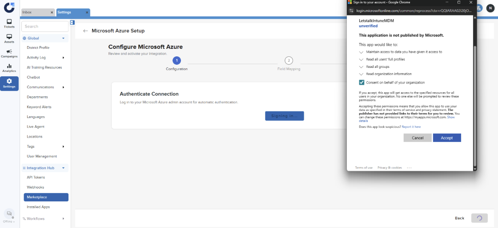Open the Analytics bar chart icon
Image resolution: width=498 pixels, height=228 pixels.
pyautogui.click(x=9, y=68)
